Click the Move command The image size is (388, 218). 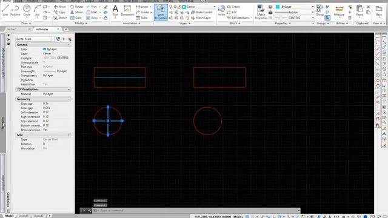(x=60, y=7)
